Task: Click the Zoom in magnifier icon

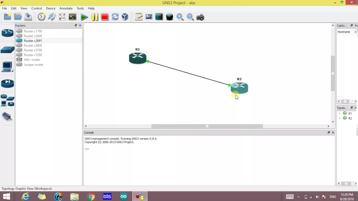Action: (x=180, y=17)
